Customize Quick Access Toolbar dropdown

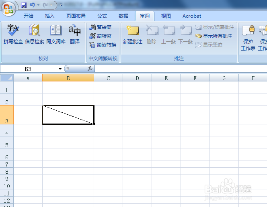tap(61, 5)
